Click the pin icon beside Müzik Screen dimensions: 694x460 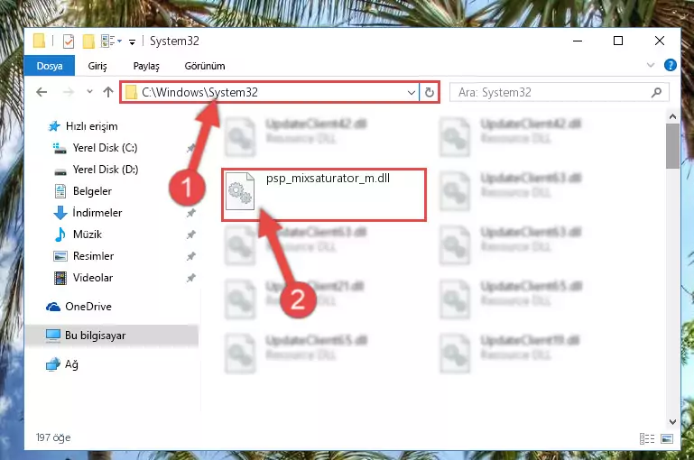click(190, 235)
